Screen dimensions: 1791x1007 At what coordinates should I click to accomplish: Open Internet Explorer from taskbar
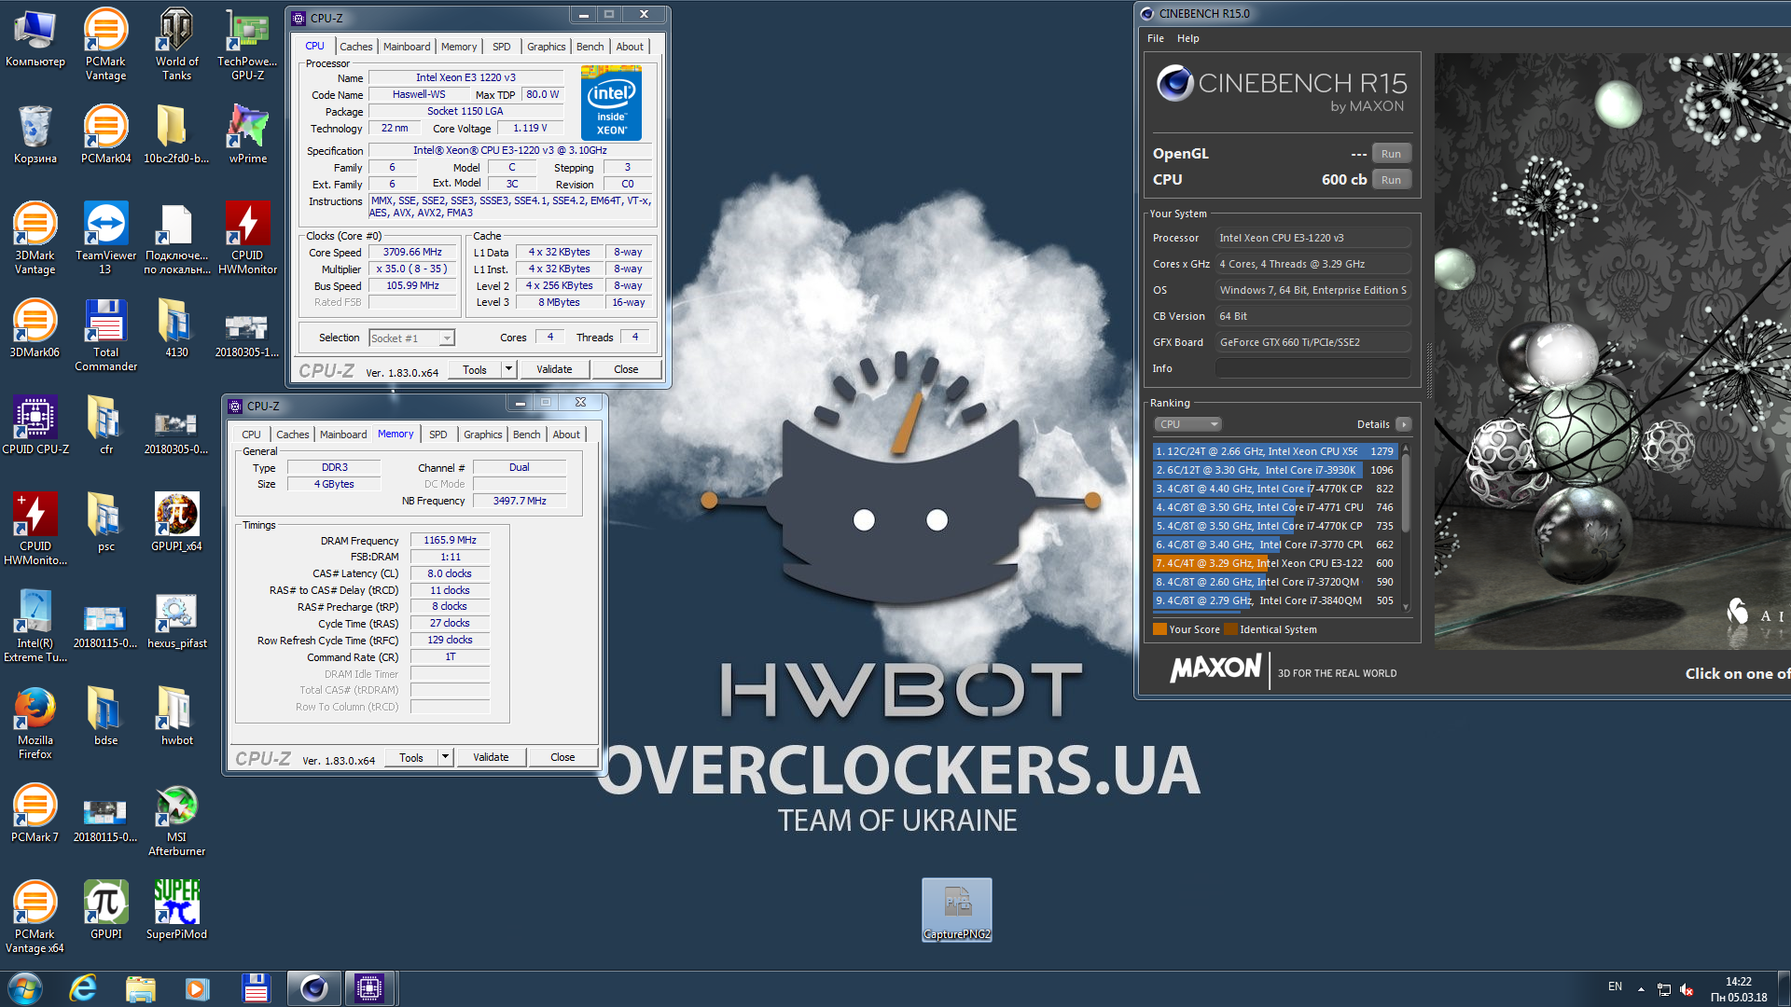coord(84,988)
